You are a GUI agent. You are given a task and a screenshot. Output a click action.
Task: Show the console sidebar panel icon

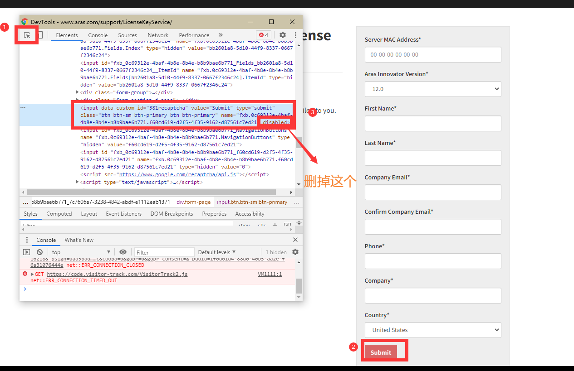(27, 252)
